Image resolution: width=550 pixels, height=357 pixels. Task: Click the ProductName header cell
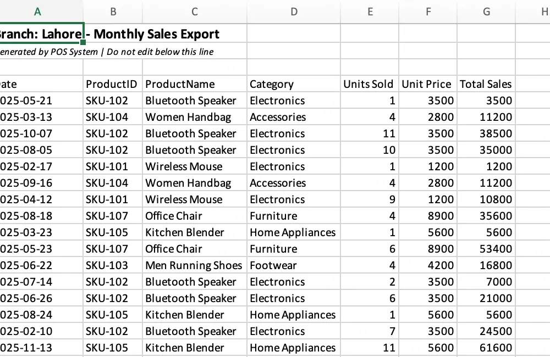click(195, 84)
